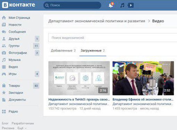Click the VK logo icon
The width and height of the screenshot is (177, 130).
(5, 5)
